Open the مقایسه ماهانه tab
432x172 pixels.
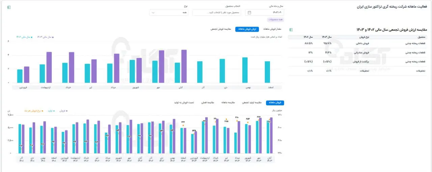[x=229, y=103]
